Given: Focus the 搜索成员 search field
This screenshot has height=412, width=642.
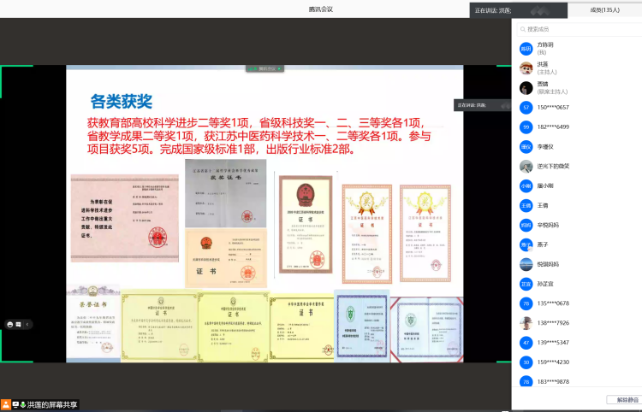Looking at the screenshot, I should (579, 29).
